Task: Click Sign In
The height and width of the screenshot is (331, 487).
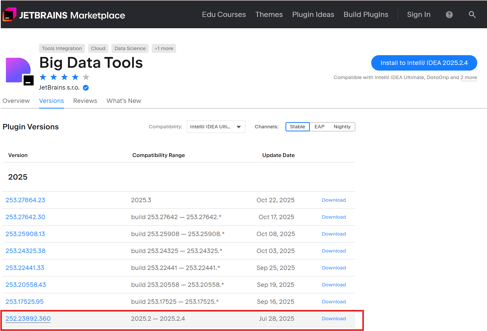Action: (419, 15)
